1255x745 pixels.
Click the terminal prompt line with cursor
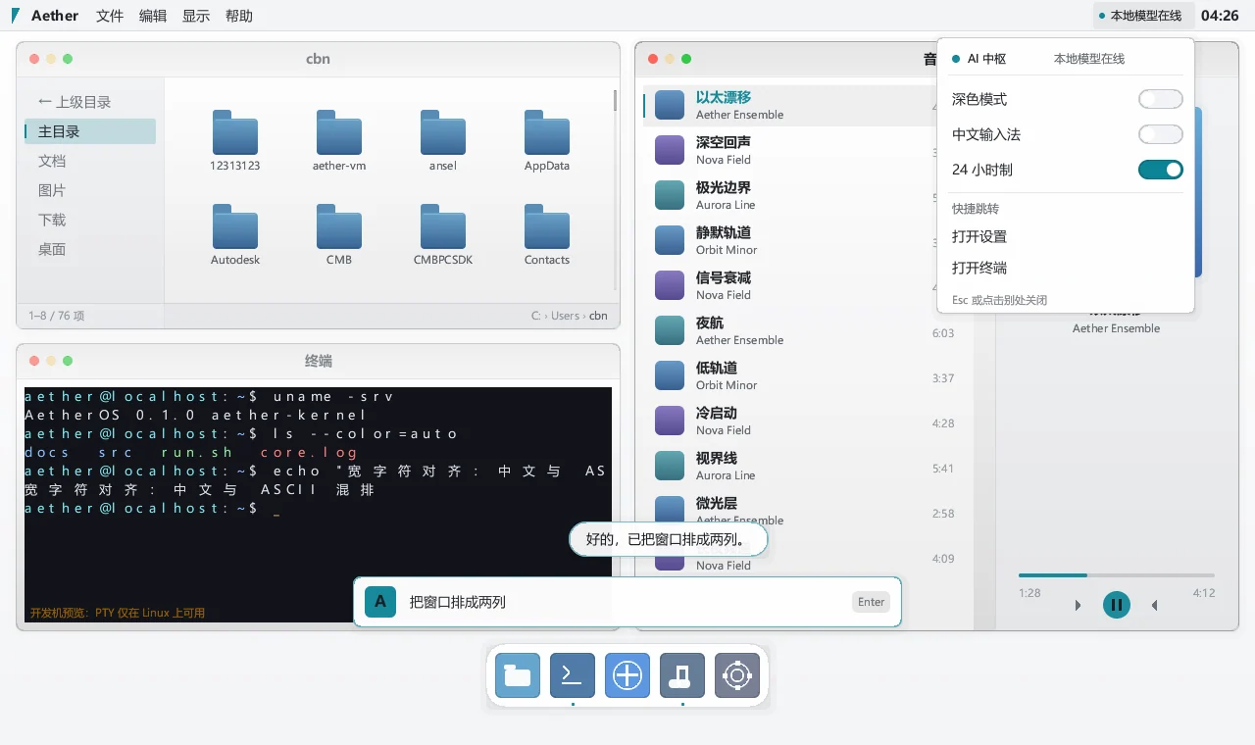point(152,509)
